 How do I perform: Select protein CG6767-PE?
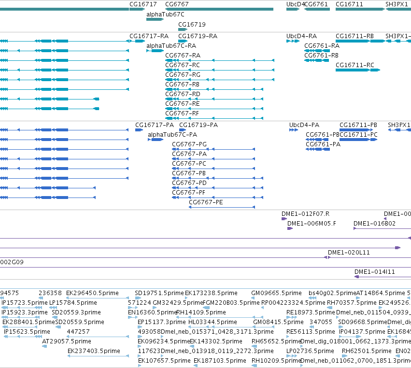[222, 207]
